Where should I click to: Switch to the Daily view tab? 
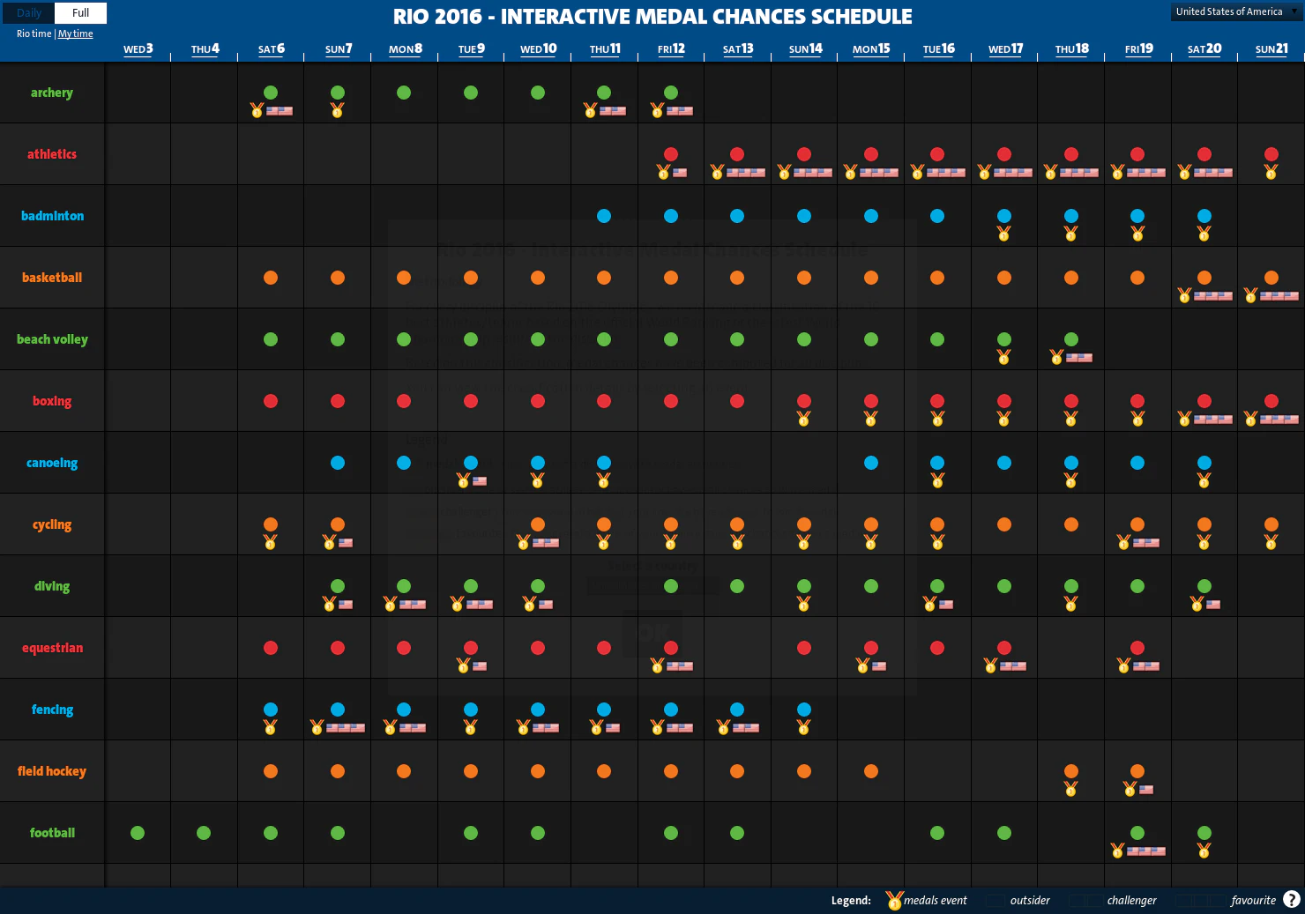pyautogui.click(x=29, y=13)
